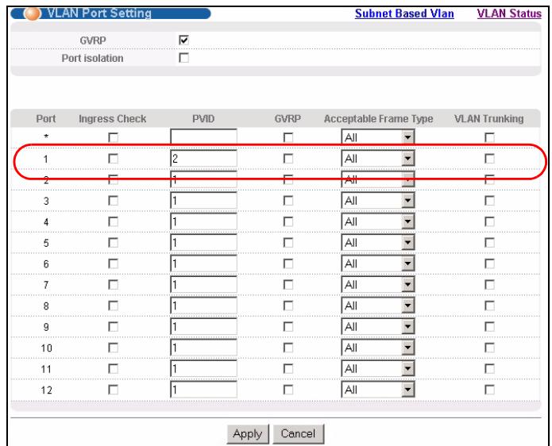Click the PVID field of port 3

coord(203,201)
